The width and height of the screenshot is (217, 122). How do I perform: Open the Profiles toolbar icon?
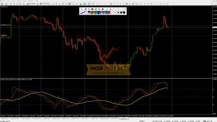point(6,4)
